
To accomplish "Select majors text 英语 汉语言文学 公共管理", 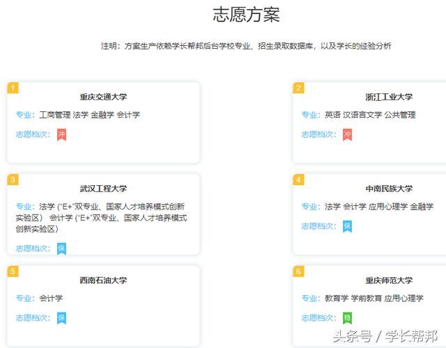I will pos(370,115).
